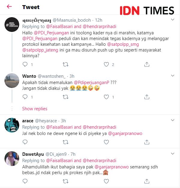The height and width of the screenshot is (188, 180).
Task: Open @satpolpp_smg mention link
Action: click(x=123, y=44)
